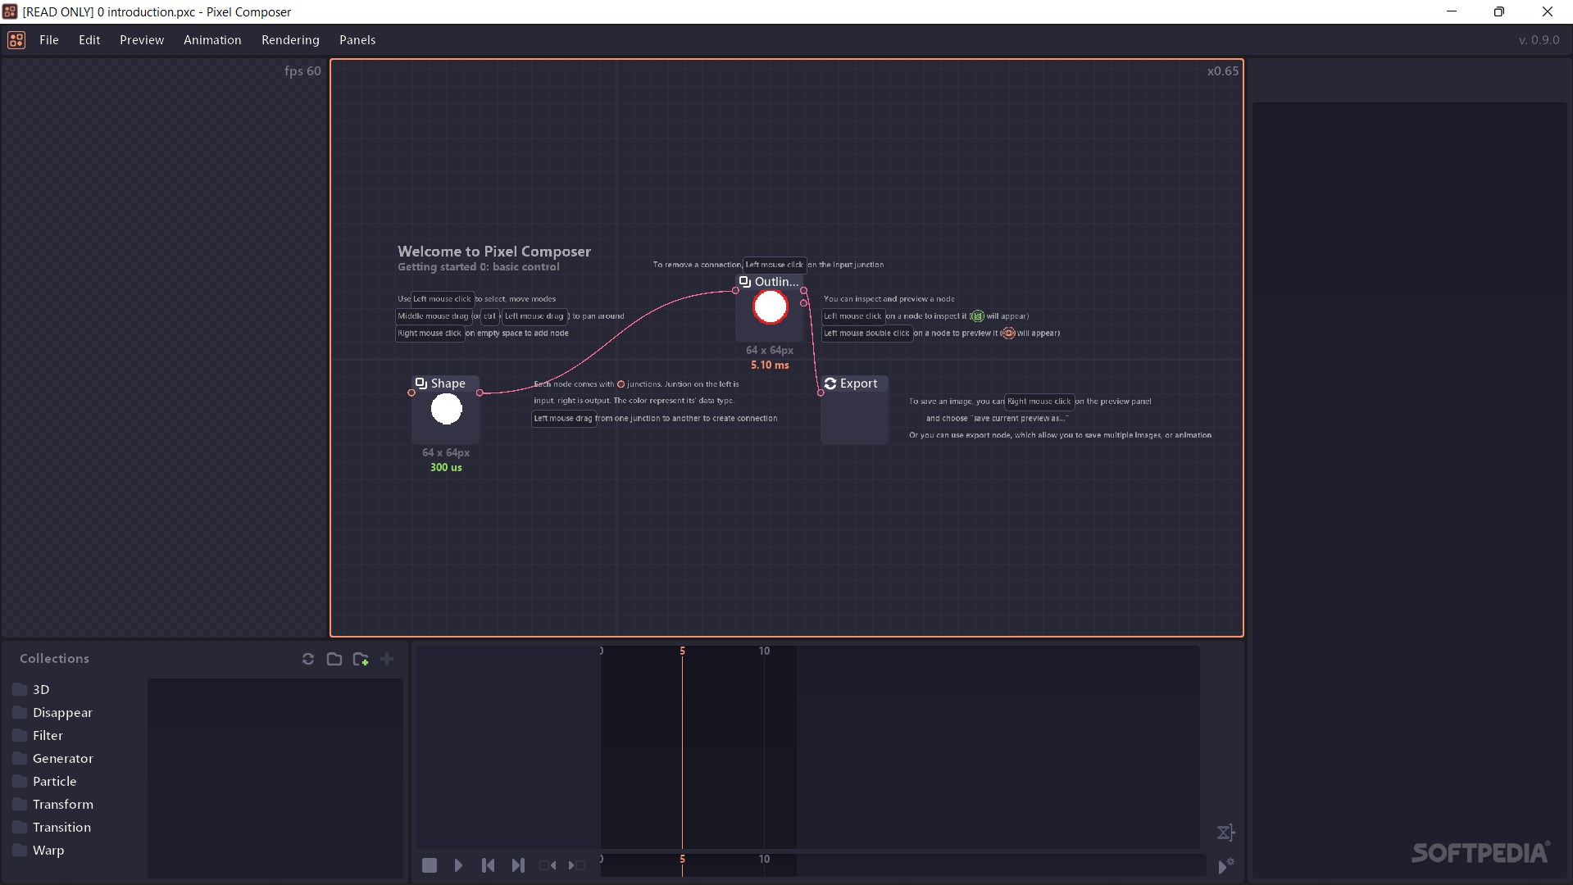Click the Outline node type icon
The width and height of the screenshot is (1573, 885).
point(745,282)
